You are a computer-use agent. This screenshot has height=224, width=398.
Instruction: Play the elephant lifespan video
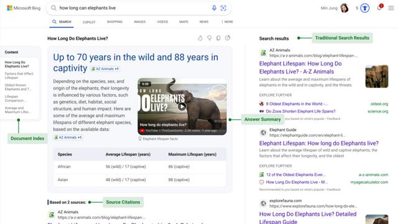pyautogui.click(x=182, y=106)
